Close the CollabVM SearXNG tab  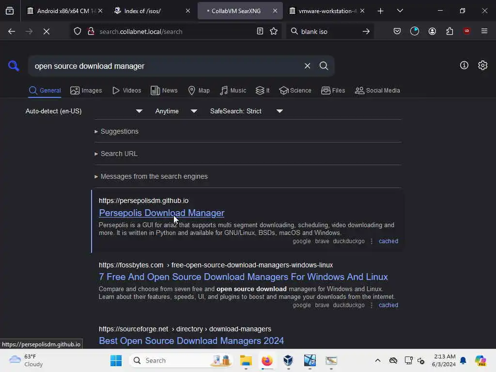[275, 11]
